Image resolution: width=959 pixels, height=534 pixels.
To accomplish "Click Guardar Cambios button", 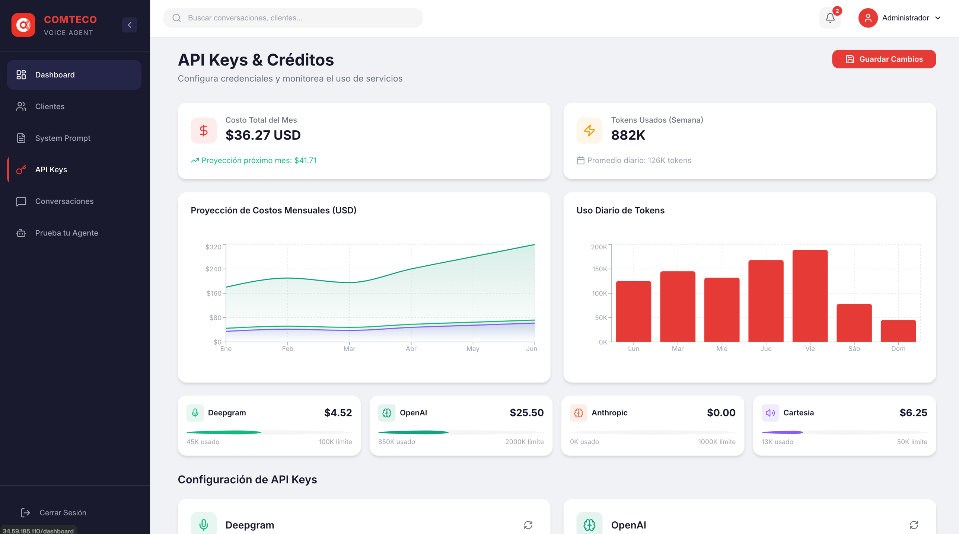I will tap(884, 59).
